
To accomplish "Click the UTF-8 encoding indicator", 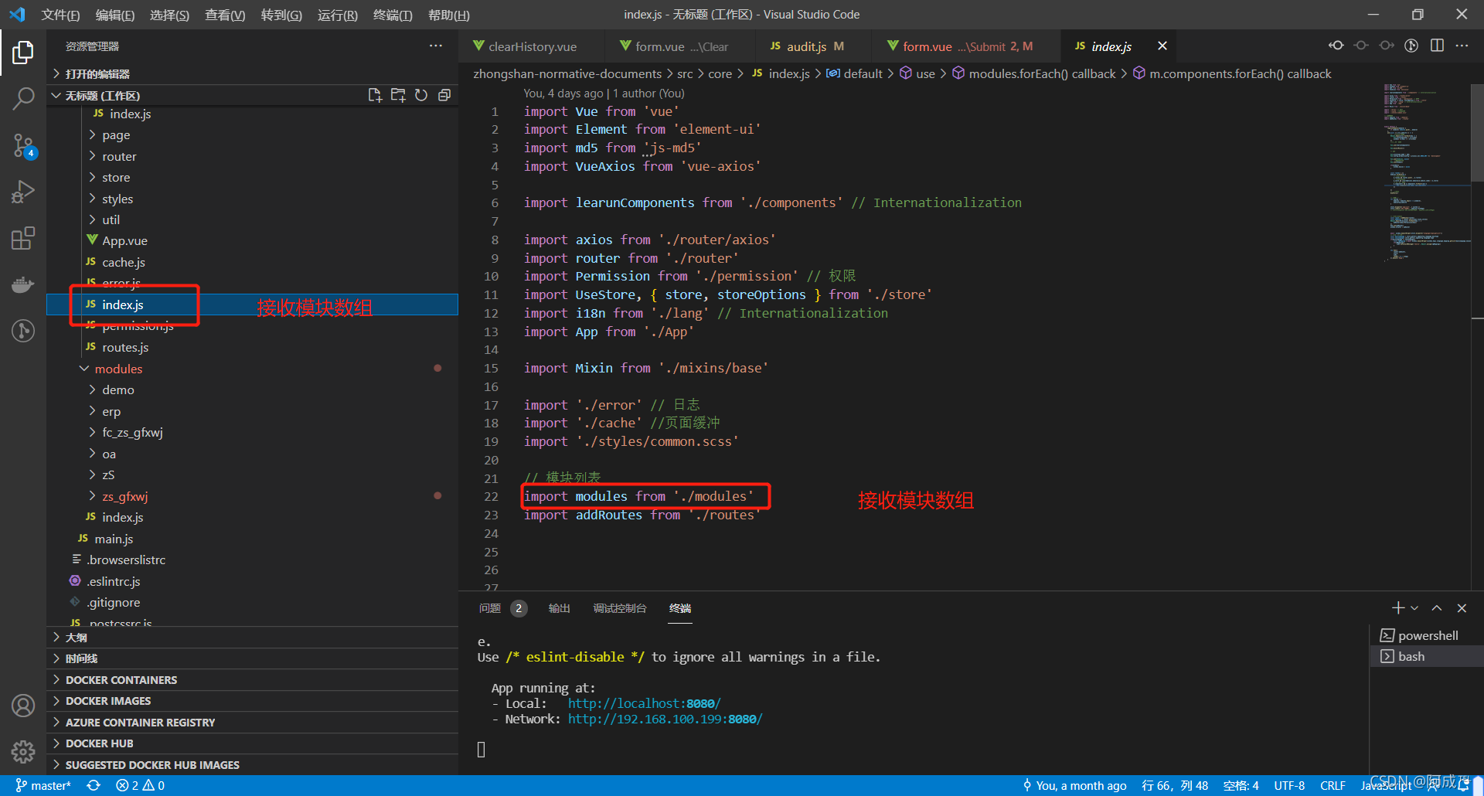I will coord(1289,785).
